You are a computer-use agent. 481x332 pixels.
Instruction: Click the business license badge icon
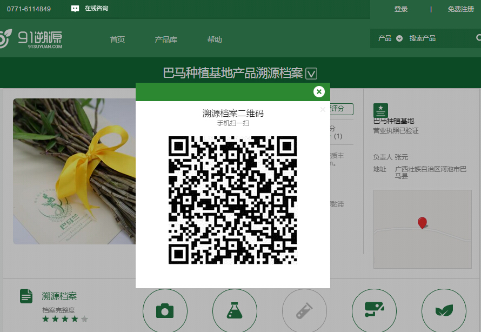tap(380, 110)
